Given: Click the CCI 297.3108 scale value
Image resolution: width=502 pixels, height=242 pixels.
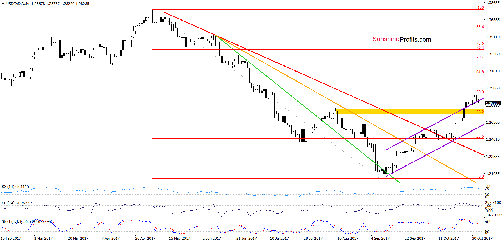Looking at the screenshot, I should 493,203.
